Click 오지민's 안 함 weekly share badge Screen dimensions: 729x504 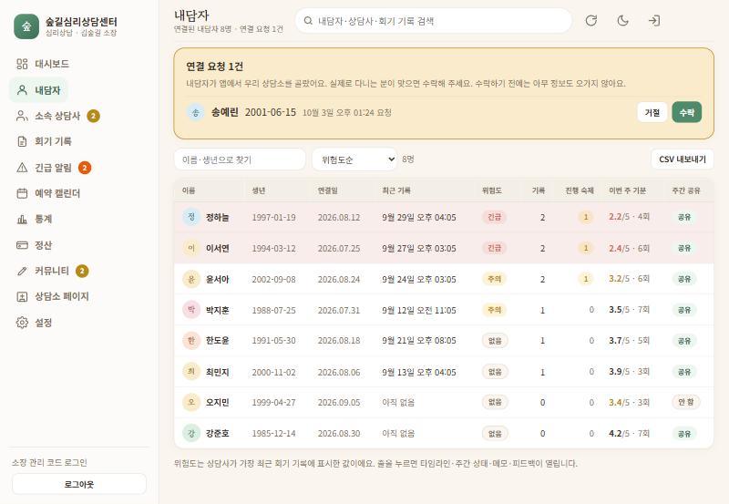point(686,402)
